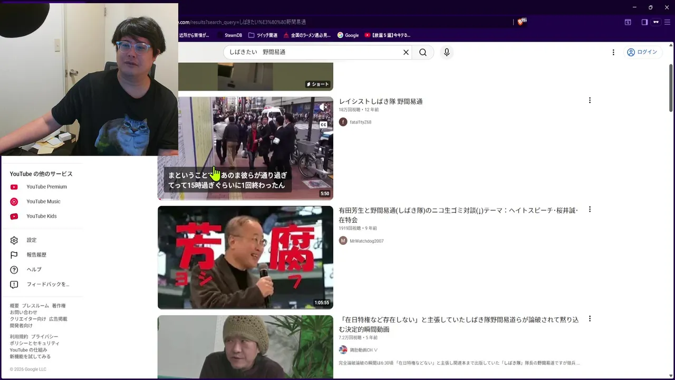The height and width of the screenshot is (380, 675).
Task: Open 新機能を試してみる footer link
Action: pos(30,356)
